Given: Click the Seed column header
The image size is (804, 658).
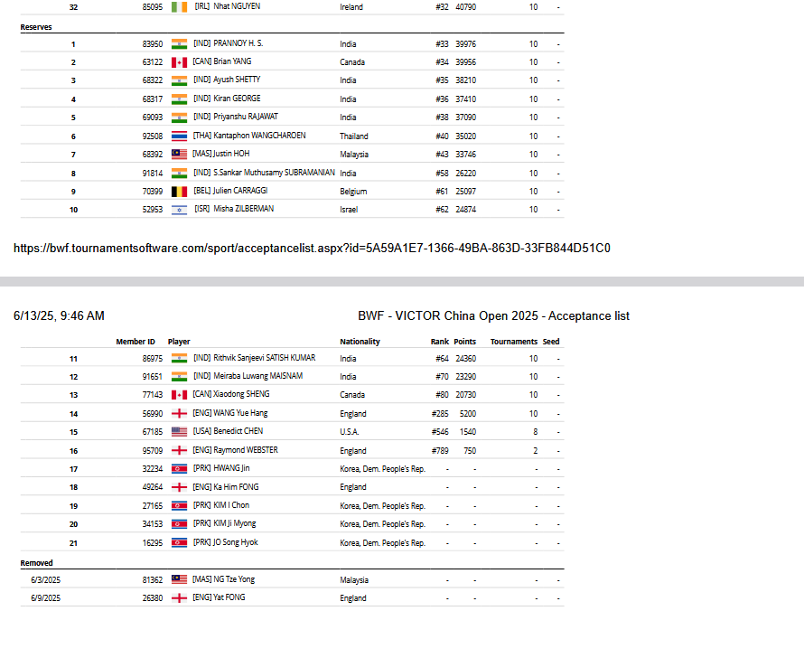Looking at the screenshot, I should pyautogui.click(x=551, y=342).
